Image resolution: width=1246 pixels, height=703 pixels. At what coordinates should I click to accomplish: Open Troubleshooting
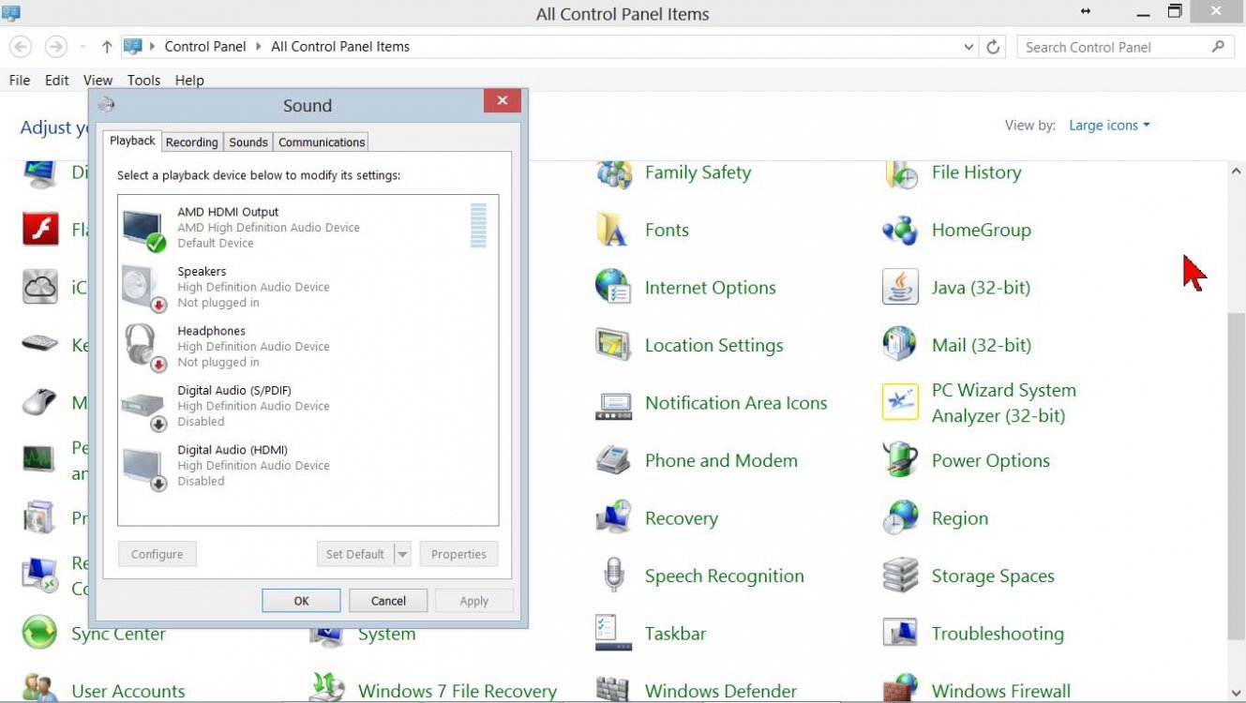click(997, 634)
